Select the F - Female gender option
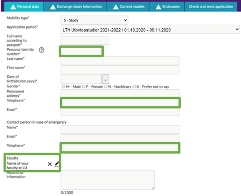 (83, 86)
